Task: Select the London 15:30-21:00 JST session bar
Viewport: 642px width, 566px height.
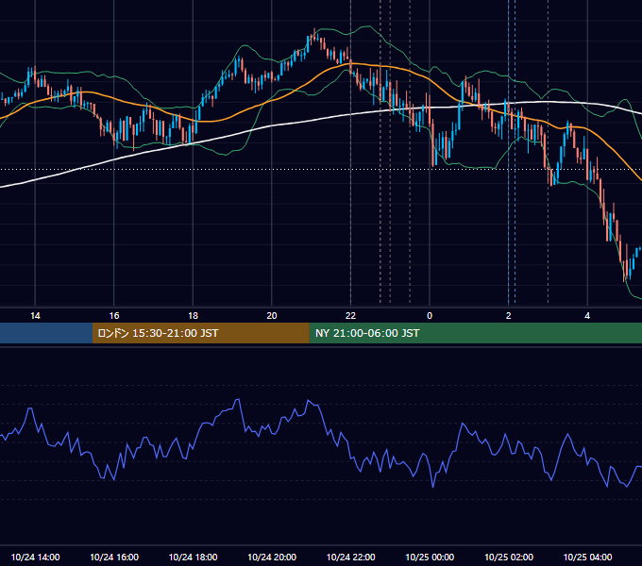Action: click(x=200, y=333)
